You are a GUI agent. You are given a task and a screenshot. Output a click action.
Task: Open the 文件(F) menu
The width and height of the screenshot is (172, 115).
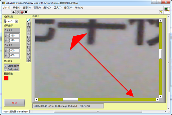[x=7, y=7]
